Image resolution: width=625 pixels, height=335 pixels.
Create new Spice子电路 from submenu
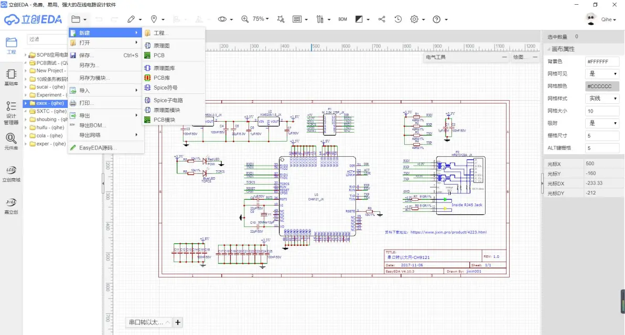(174, 100)
